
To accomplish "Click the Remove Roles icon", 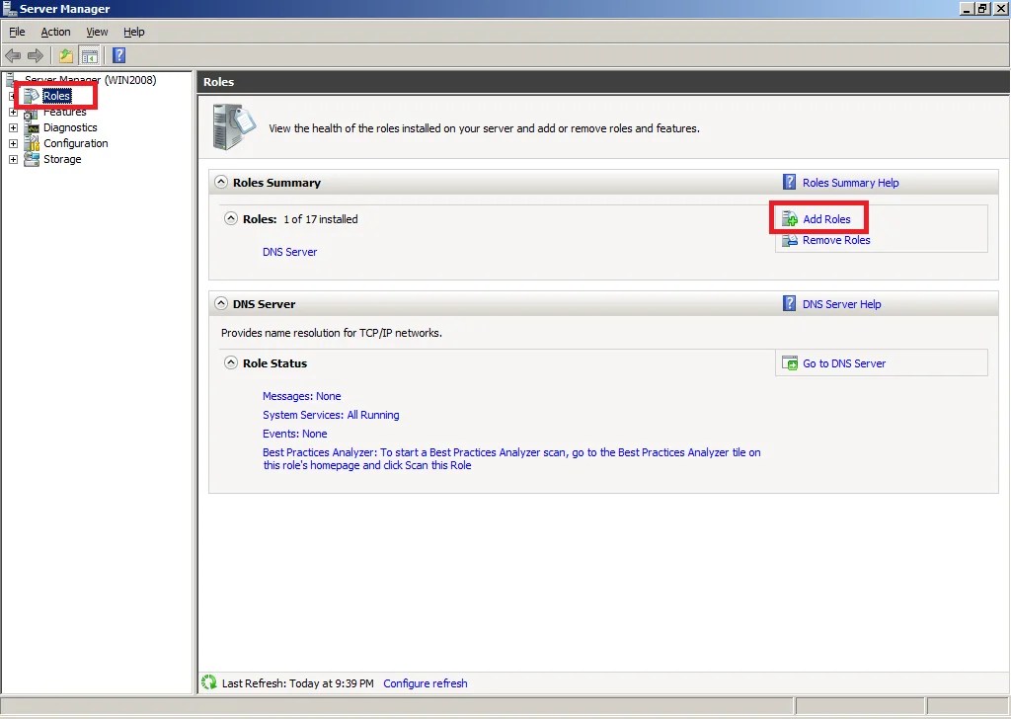I will click(x=790, y=240).
